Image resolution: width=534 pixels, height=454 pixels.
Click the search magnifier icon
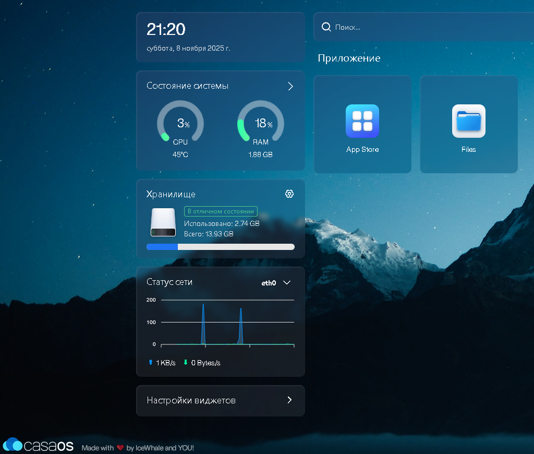pyautogui.click(x=326, y=27)
